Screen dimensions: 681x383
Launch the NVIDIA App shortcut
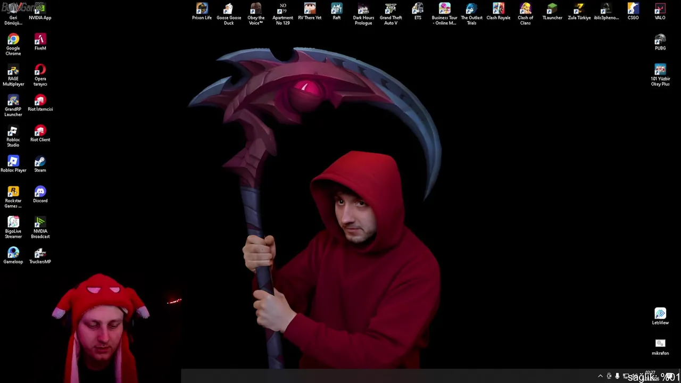coord(40,12)
